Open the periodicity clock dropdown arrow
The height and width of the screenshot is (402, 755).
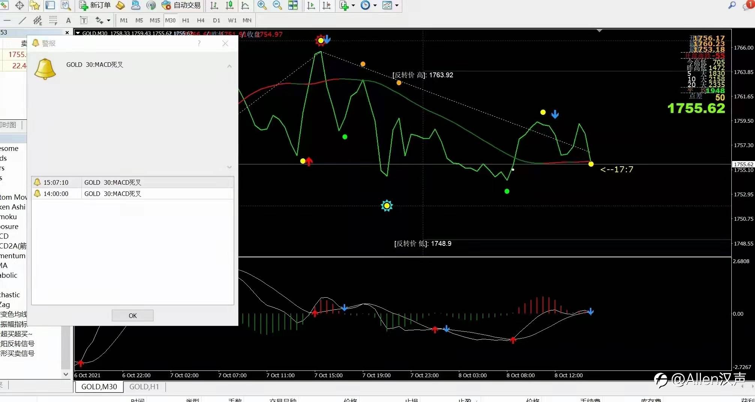(375, 5)
